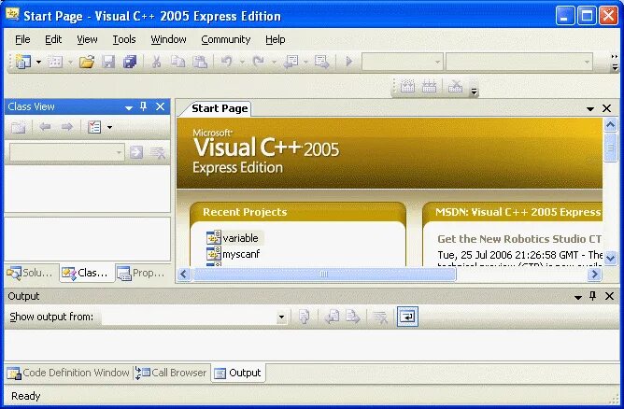Open the Undo history dropdown arrow
Viewport: 624px width, 409px height.
click(242, 62)
